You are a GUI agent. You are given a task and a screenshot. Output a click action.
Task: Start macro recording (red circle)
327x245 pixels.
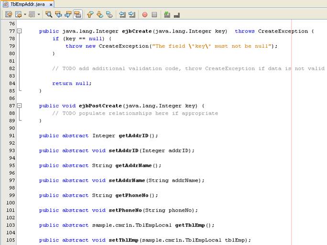point(145,15)
